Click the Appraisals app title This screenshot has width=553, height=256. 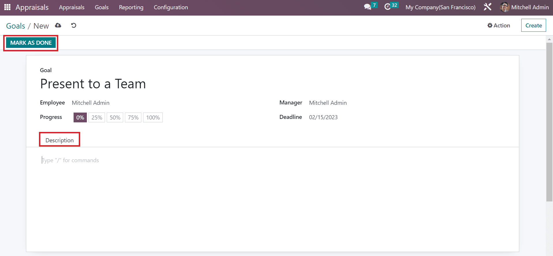(x=32, y=8)
